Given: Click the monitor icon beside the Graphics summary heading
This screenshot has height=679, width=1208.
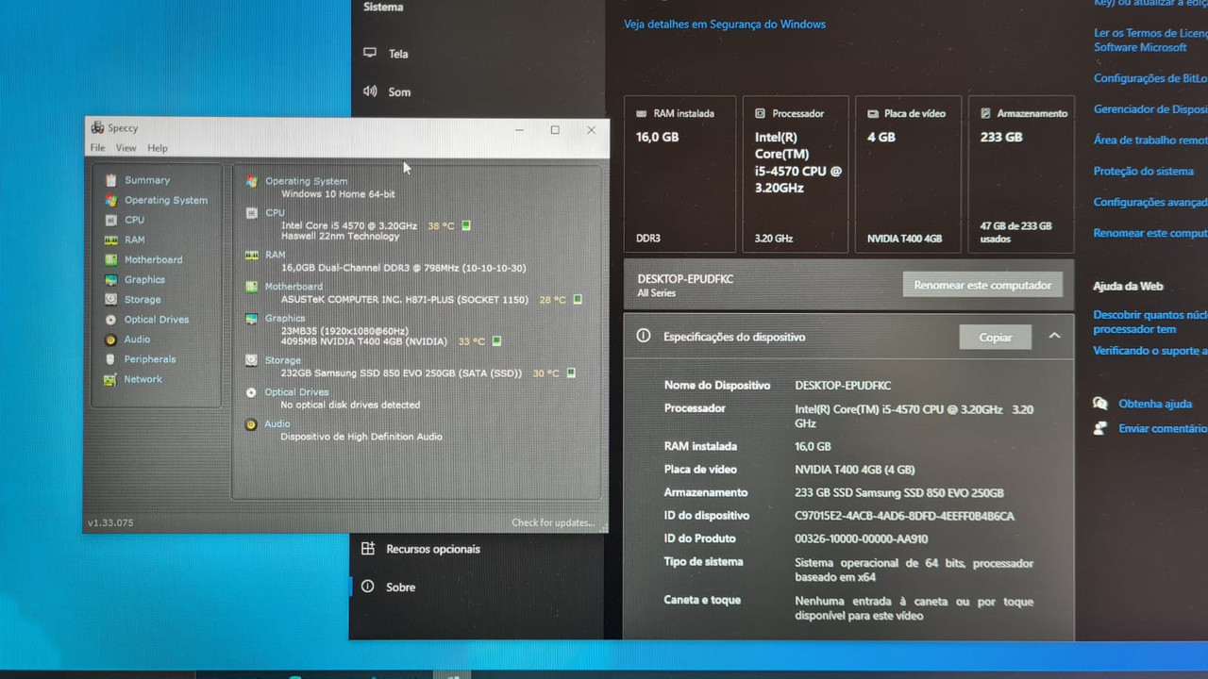Looking at the screenshot, I should click(251, 319).
